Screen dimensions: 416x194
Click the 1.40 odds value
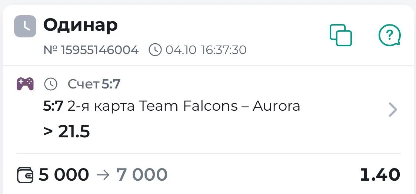tap(380, 175)
